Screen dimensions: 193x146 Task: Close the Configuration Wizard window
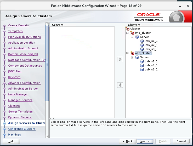[188, 6]
